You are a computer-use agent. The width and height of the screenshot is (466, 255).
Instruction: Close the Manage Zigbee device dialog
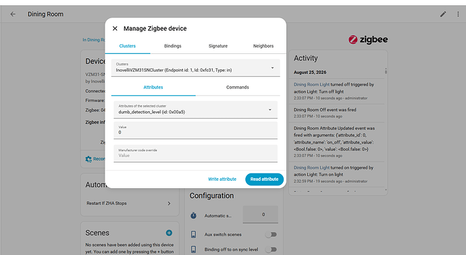(115, 28)
